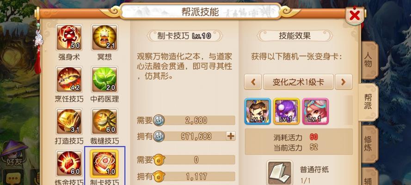This screenshot has width=411, height=185.
Task: Switch to the 人物 side tab
Action: (x=369, y=61)
